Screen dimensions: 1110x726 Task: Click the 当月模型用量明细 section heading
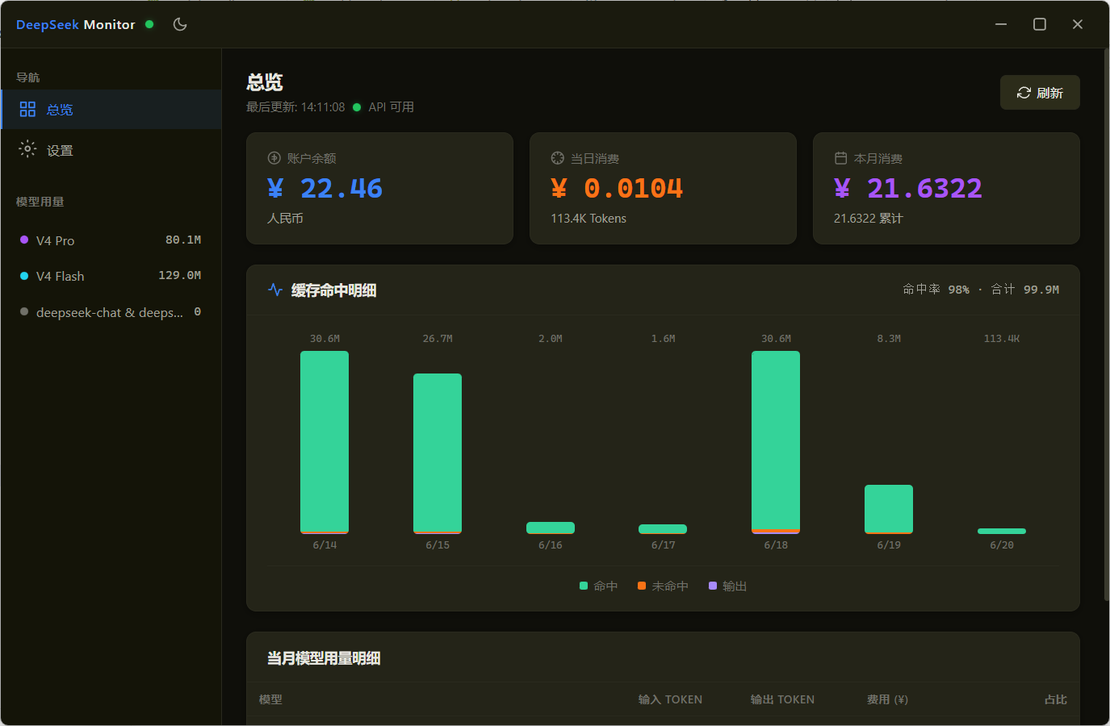[x=324, y=658]
